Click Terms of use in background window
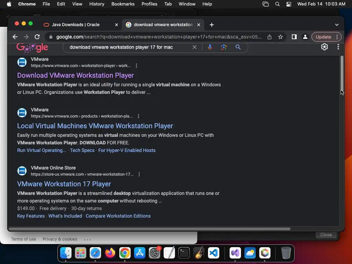 (x=24, y=239)
